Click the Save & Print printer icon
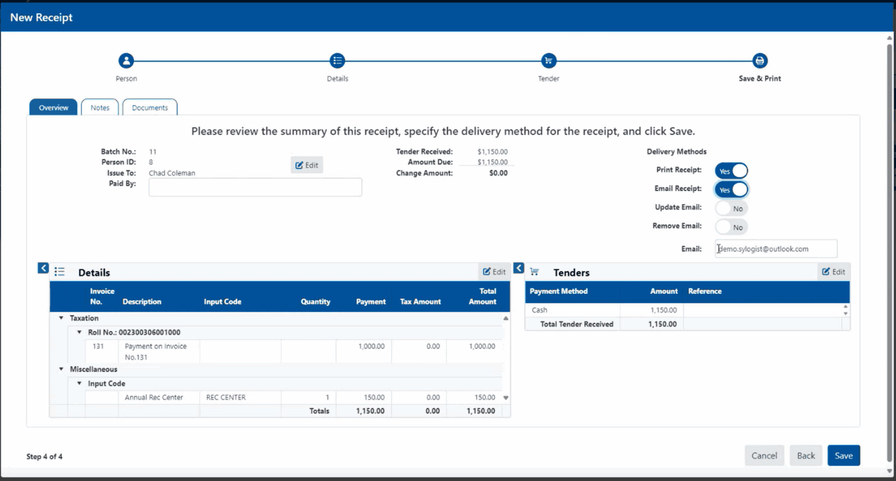Image resolution: width=896 pixels, height=481 pixels. click(x=760, y=61)
